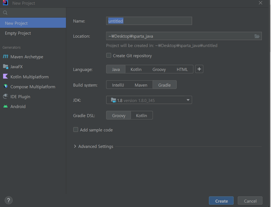
Task: Click the IntelliJ IDEA logo in title bar
Action: coord(5,3)
